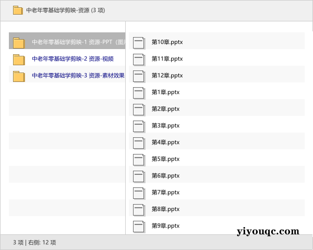Open the 中老年零基础学剪映-2 资源-视频 folder
The height and width of the screenshot is (250, 313).
pos(73,59)
